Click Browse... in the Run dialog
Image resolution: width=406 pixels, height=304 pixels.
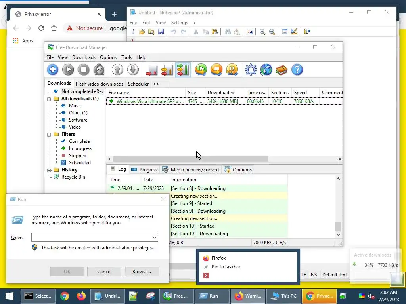[142, 272]
